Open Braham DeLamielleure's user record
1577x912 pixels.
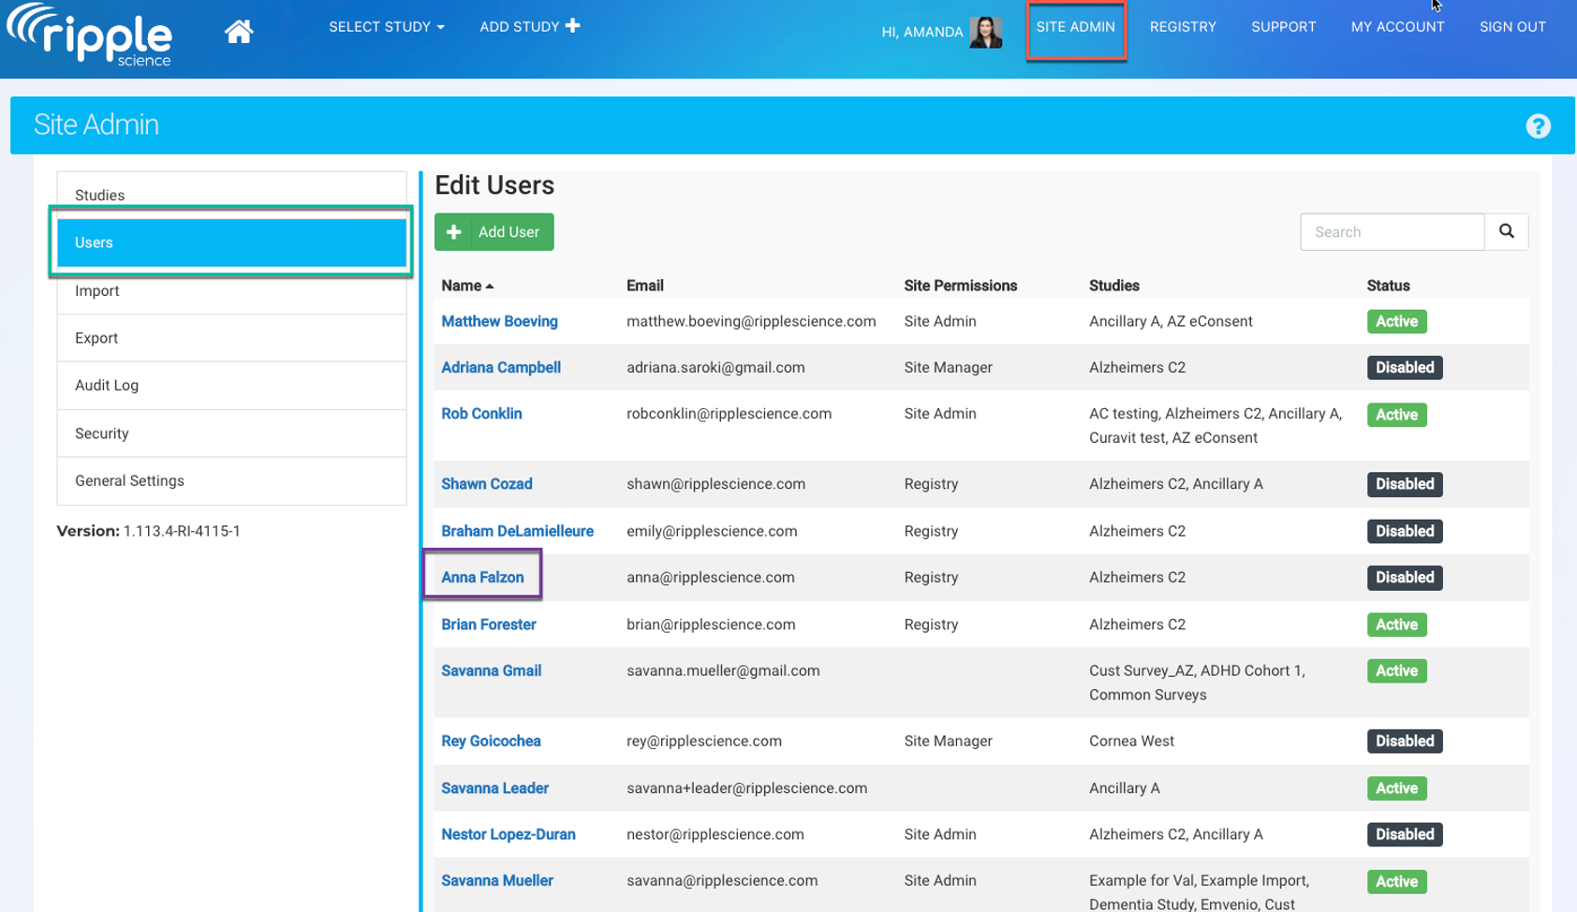tap(517, 531)
